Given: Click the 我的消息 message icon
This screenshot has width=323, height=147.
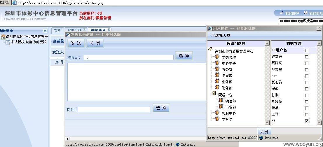Looking at the screenshot, I should point(306,13).
